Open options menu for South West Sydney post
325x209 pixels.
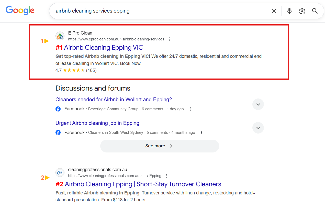coord(201,133)
